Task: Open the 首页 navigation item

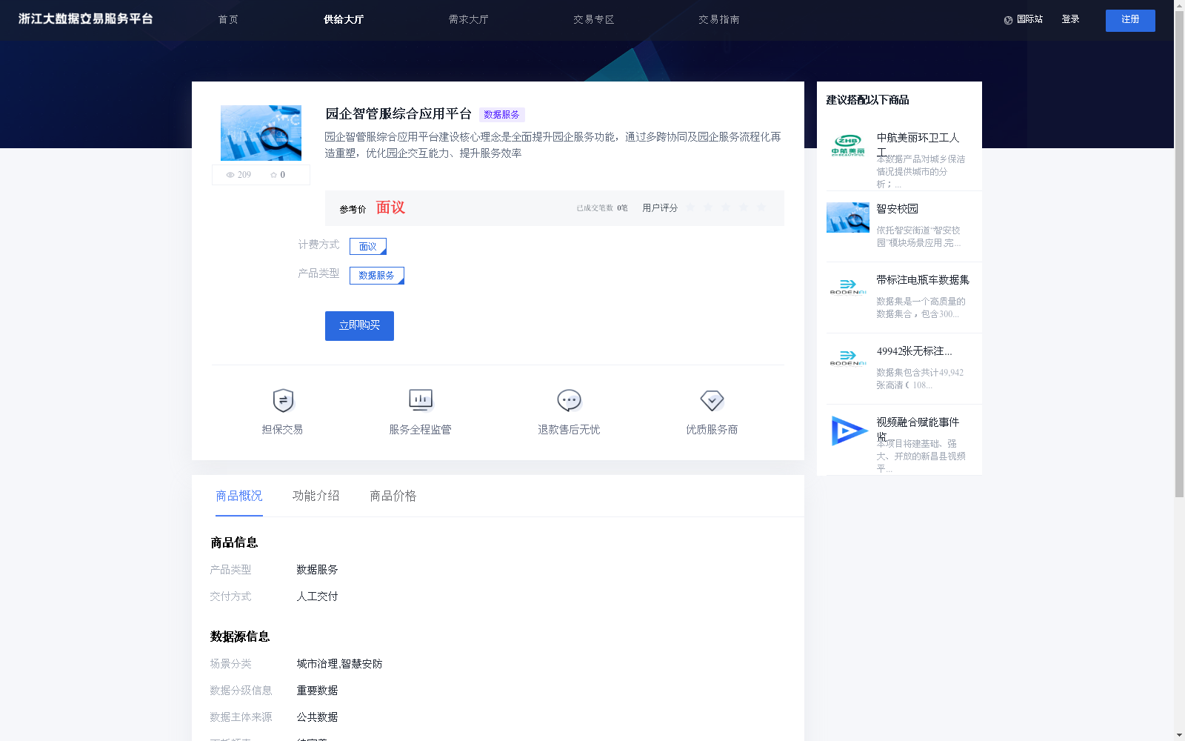Action: pos(228,19)
